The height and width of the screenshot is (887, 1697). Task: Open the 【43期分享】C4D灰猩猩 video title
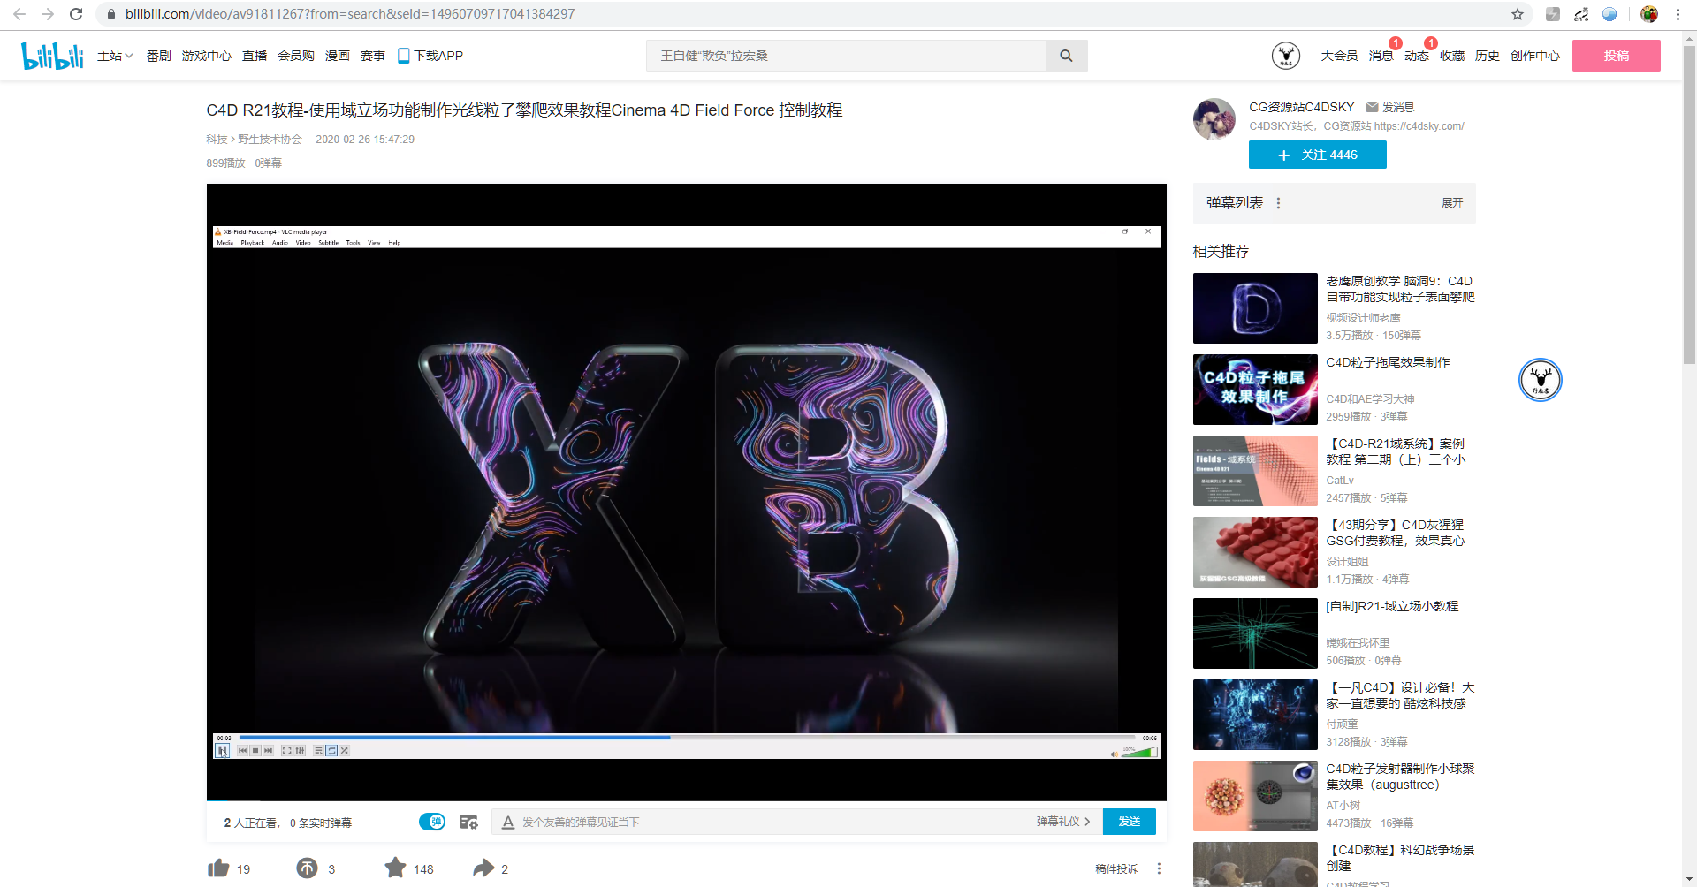click(1396, 533)
